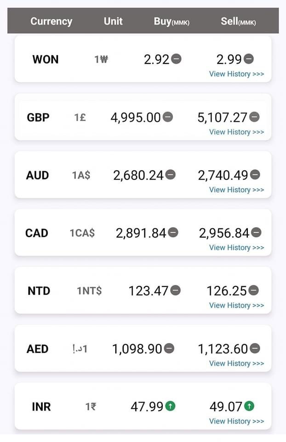This screenshot has width=286, height=442.
Task: Open View History for GBP
Action: click(236, 132)
